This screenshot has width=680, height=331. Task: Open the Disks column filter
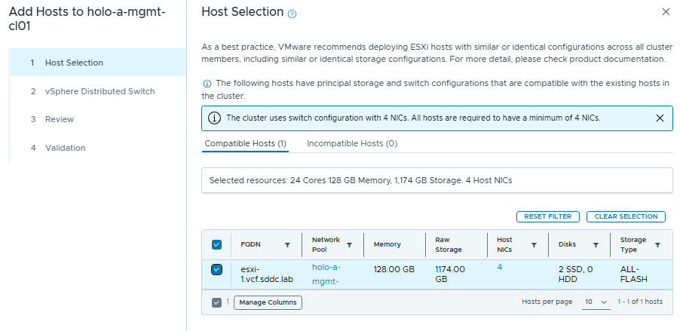(x=596, y=245)
